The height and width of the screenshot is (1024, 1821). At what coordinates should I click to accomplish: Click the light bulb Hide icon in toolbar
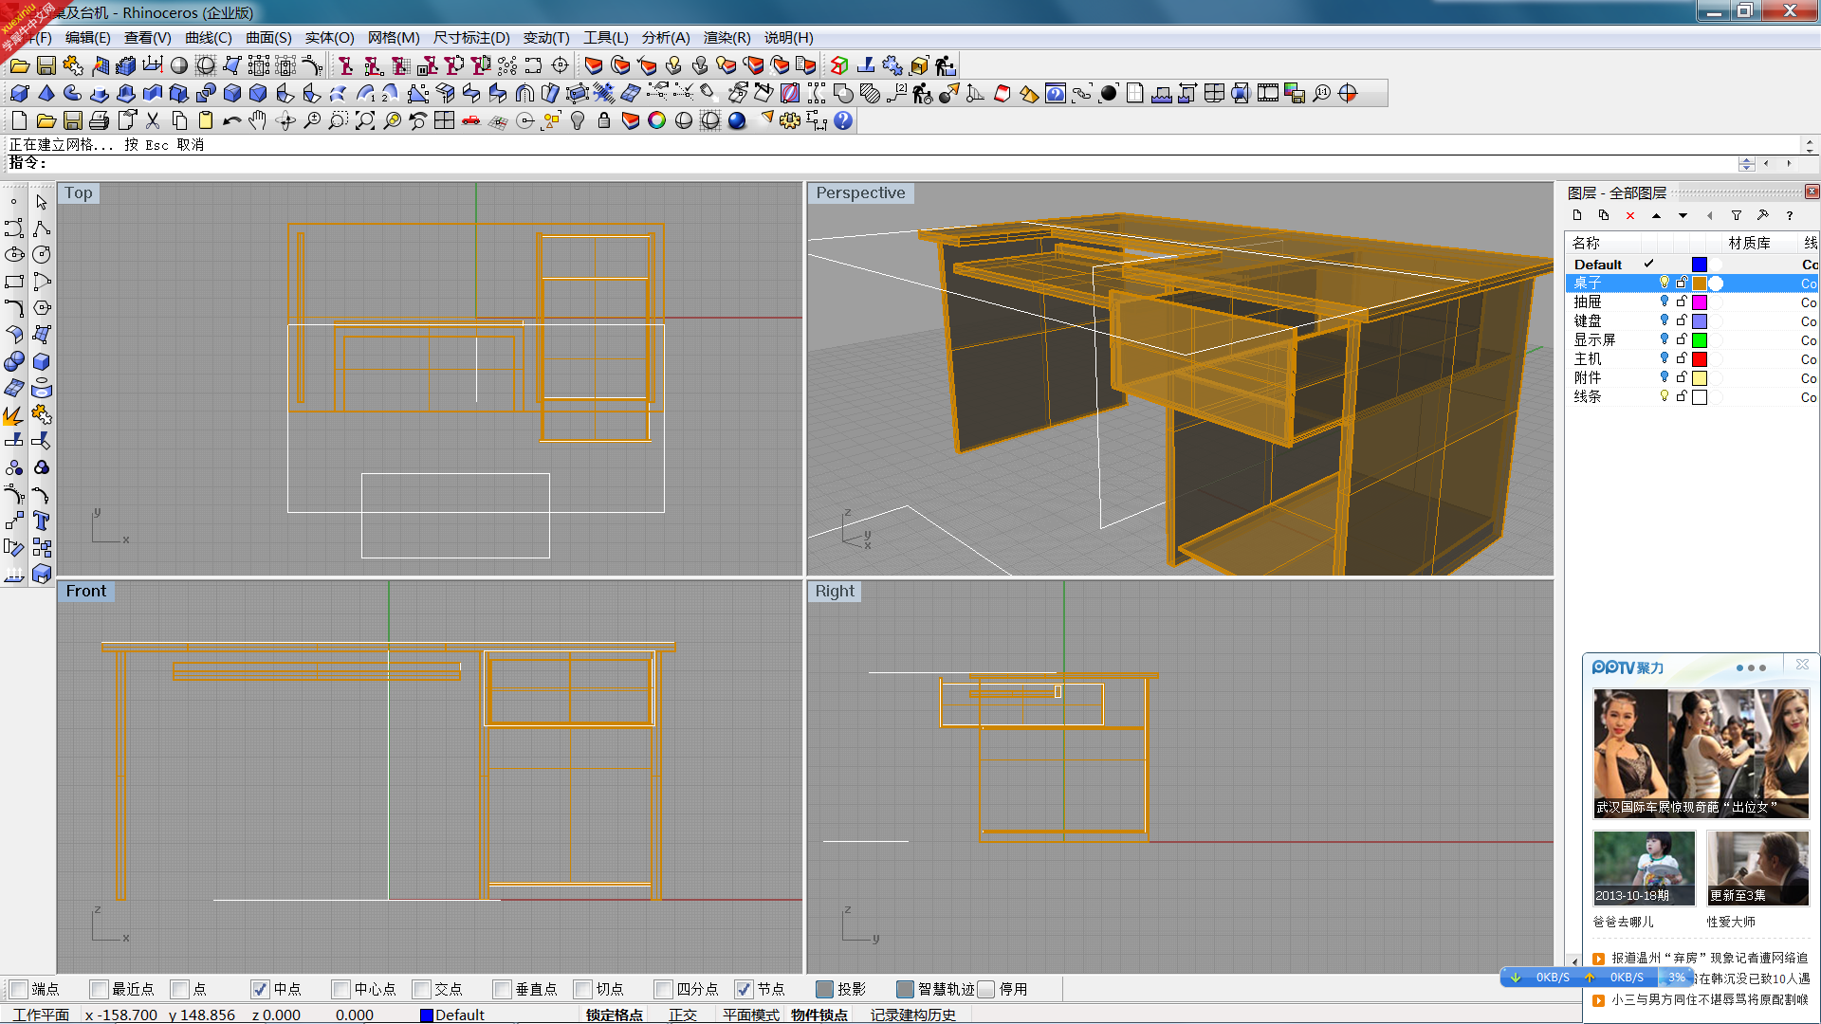[578, 120]
